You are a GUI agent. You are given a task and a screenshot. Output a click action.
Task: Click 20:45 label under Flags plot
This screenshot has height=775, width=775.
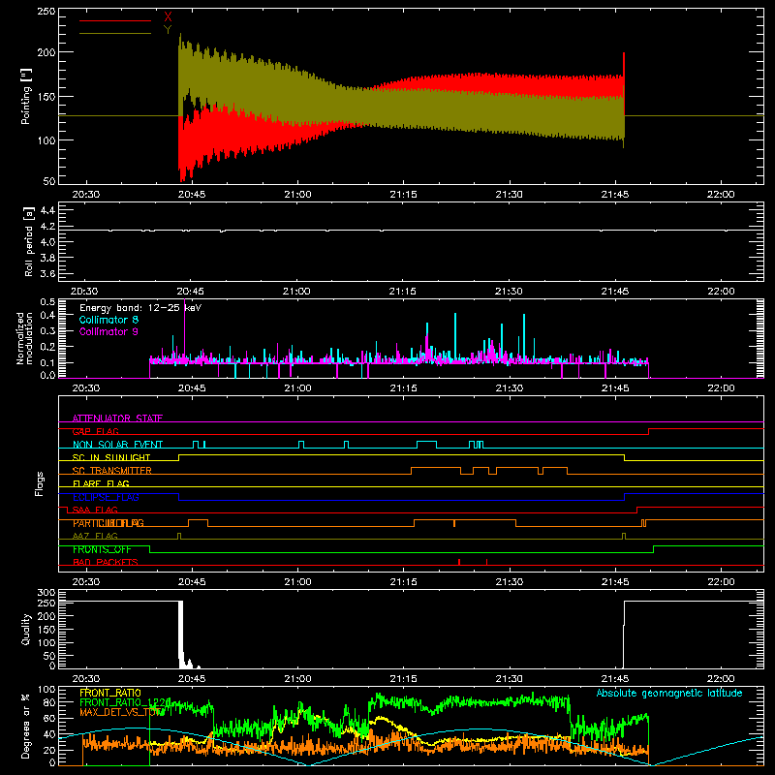click(192, 582)
